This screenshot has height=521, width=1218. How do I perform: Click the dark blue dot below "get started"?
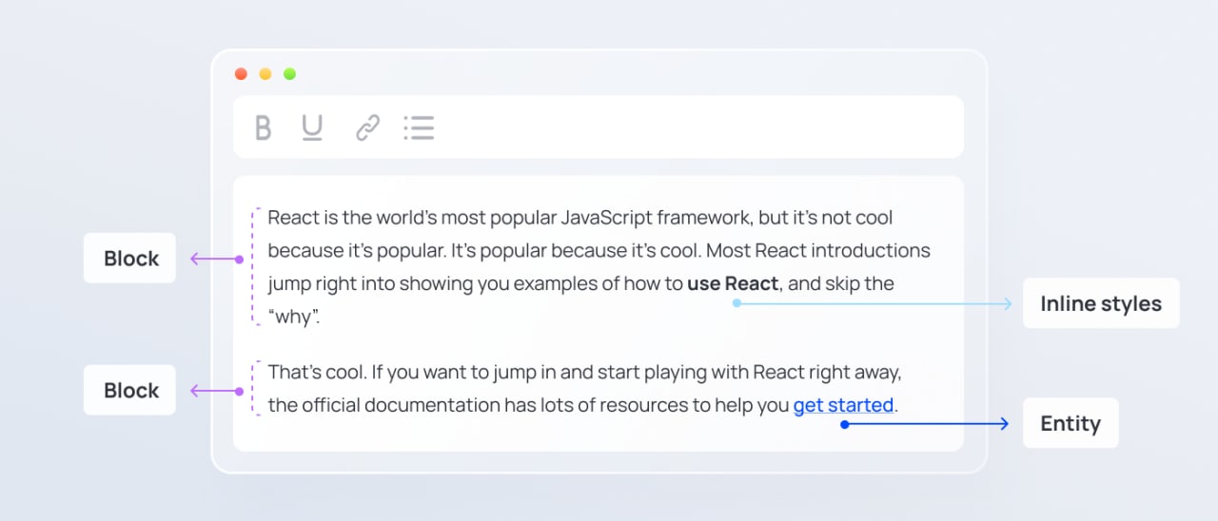[x=844, y=424]
